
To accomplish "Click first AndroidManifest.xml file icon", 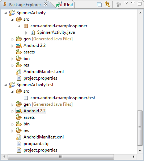I will pos(19,72).
